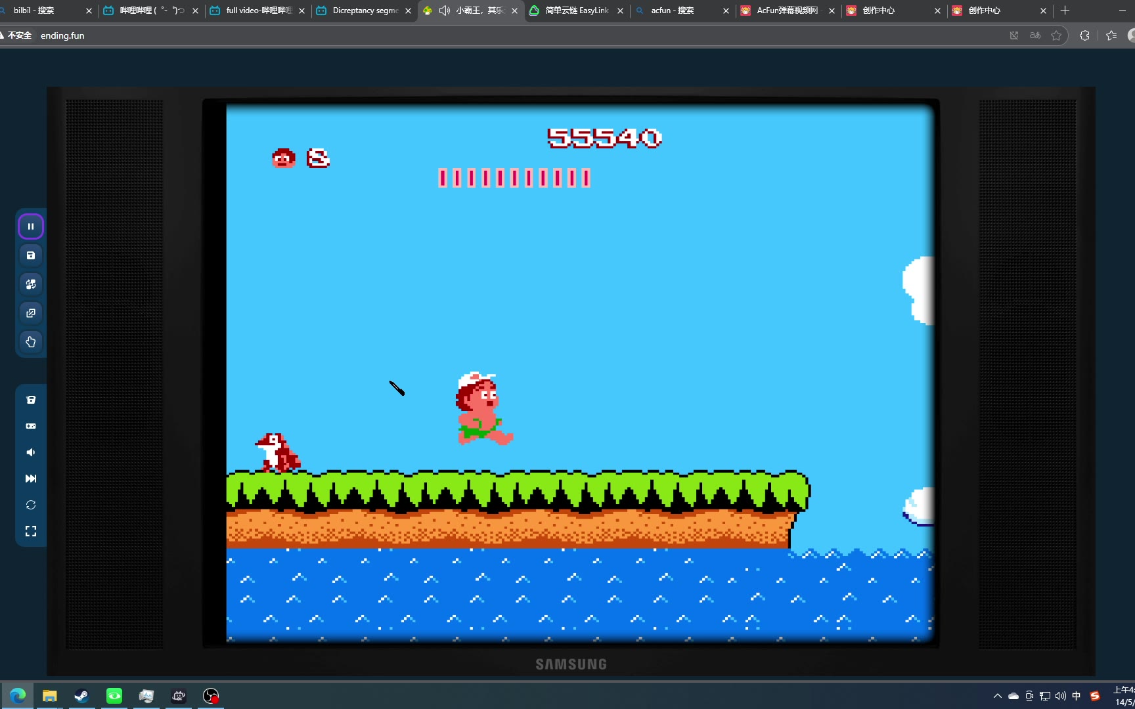
Task: Add this page to favorites star
Action: pyautogui.click(x=1056, y=35)
